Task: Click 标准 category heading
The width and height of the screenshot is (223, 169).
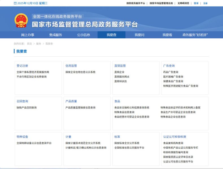Action: pos(117,137)
